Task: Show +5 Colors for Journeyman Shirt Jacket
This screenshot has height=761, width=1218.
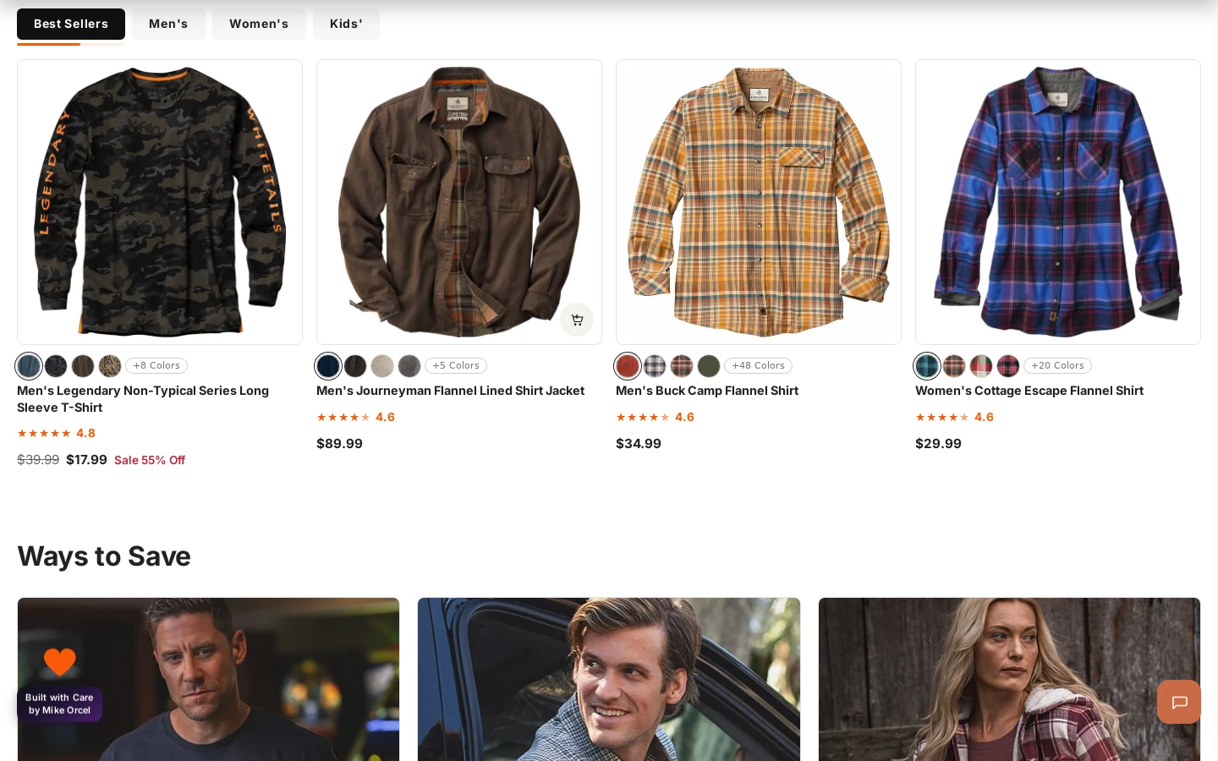Action: point(456,366)
